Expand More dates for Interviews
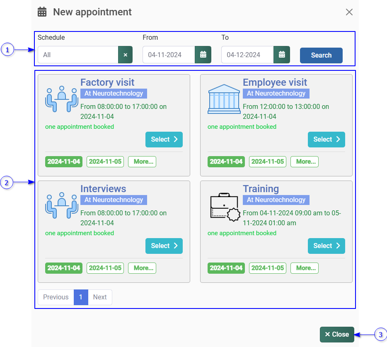This screenshot has height=347, width=387. tap(142, 268)
